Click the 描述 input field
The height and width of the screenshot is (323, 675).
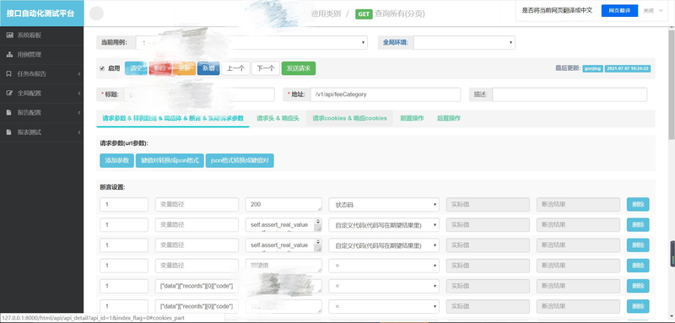pos(570,94)
